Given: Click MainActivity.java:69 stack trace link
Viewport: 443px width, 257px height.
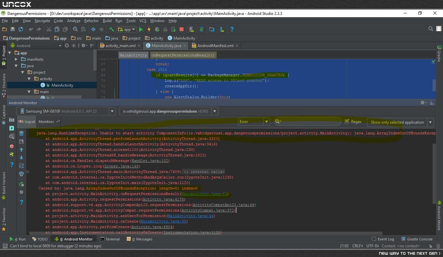Looking at the screenshot, I should point(204,194).
